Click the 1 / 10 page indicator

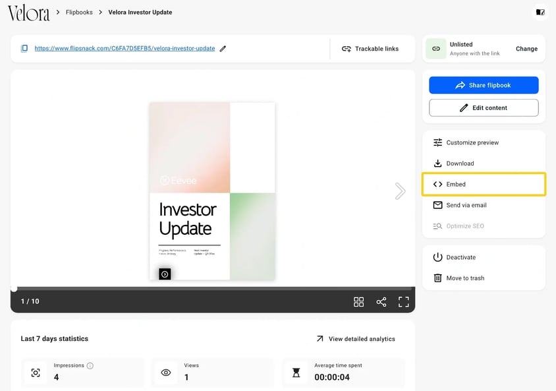[30, 301]
